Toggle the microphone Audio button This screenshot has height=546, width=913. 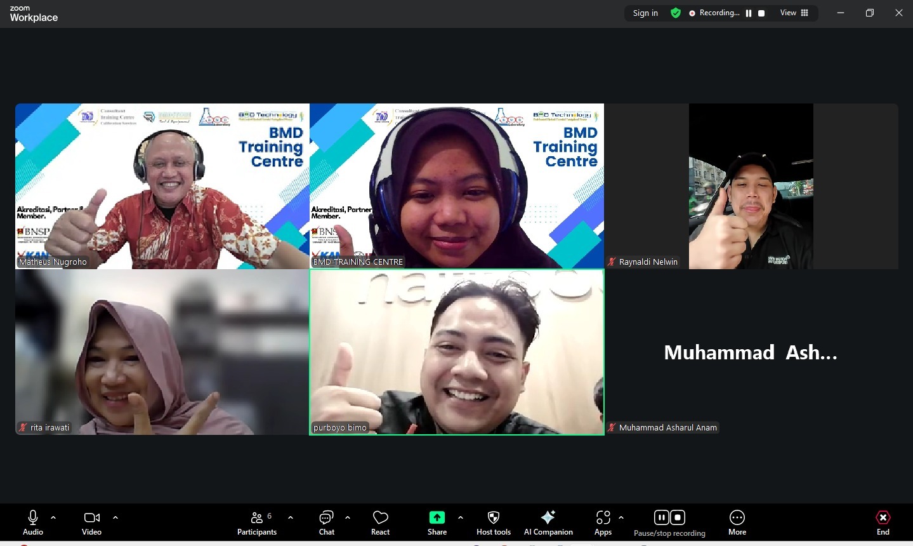[33, 523]
